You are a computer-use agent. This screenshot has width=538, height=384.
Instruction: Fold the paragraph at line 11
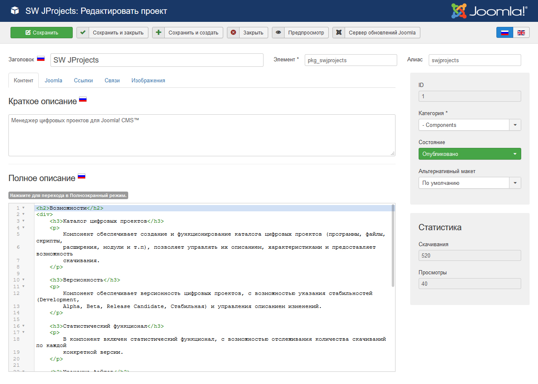tap(24, 287)
